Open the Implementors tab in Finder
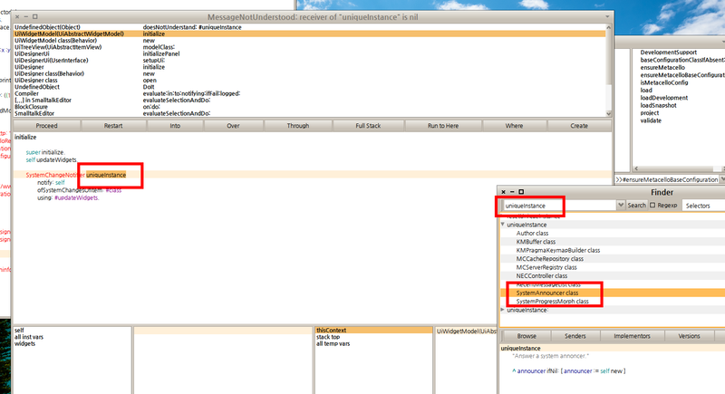Viewport: 725px width, 394px height. coord(632,334)
